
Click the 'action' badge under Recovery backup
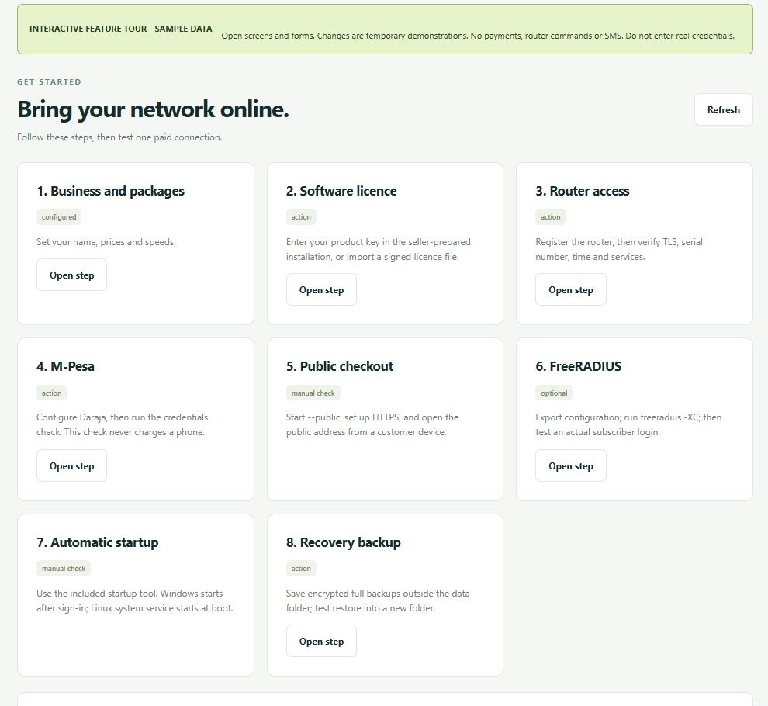(301, 569)
